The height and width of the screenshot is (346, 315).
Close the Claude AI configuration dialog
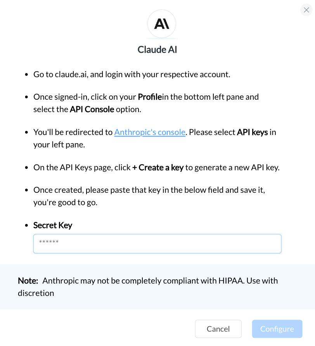click(306, 10)
